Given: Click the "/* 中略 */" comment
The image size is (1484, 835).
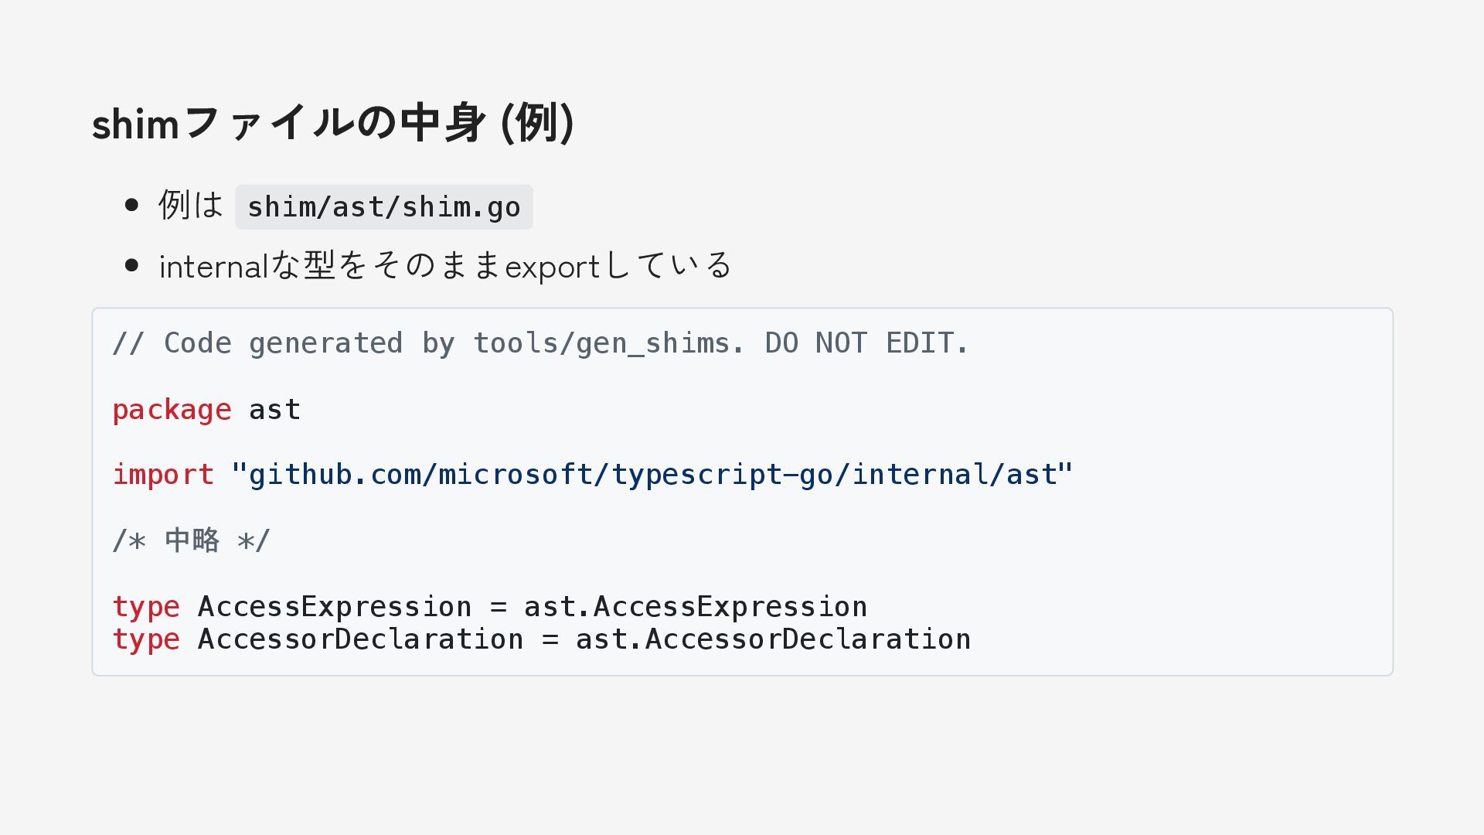Looking at the screenshot, I should point(191,540).
